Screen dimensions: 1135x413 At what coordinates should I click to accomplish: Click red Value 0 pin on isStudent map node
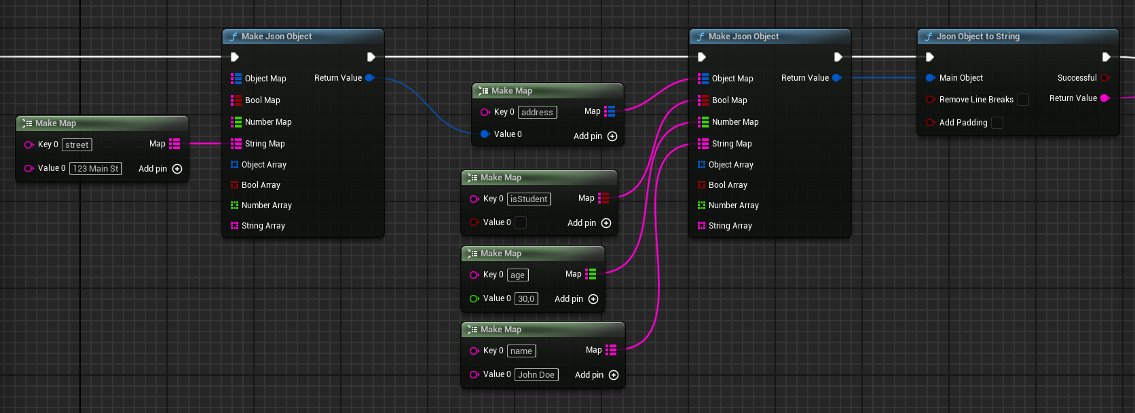coord(475,222)
